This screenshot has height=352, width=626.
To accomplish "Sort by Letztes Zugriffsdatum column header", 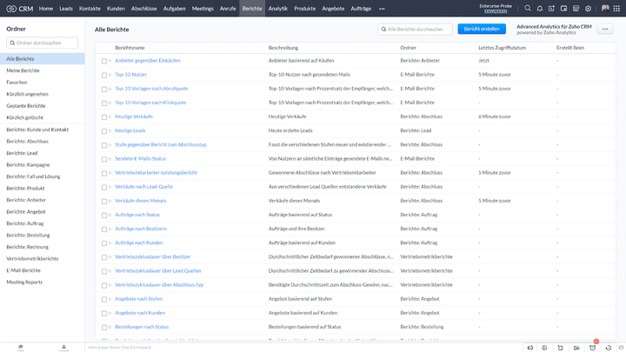I will tap(502, 48).
